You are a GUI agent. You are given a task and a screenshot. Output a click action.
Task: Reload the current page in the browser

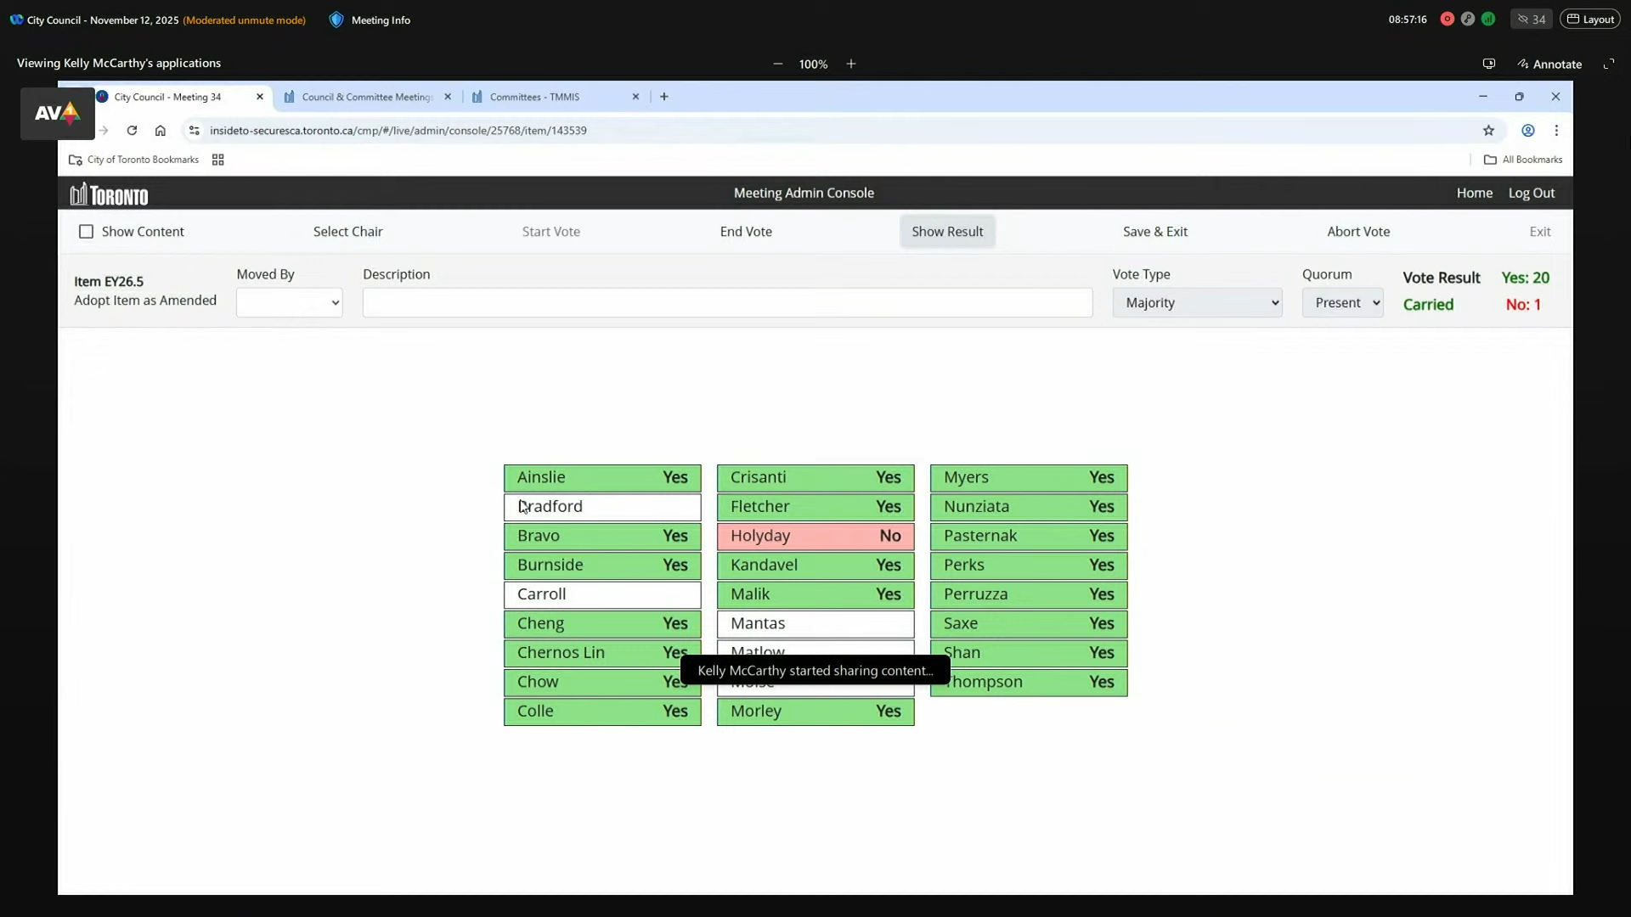point(133,130)
